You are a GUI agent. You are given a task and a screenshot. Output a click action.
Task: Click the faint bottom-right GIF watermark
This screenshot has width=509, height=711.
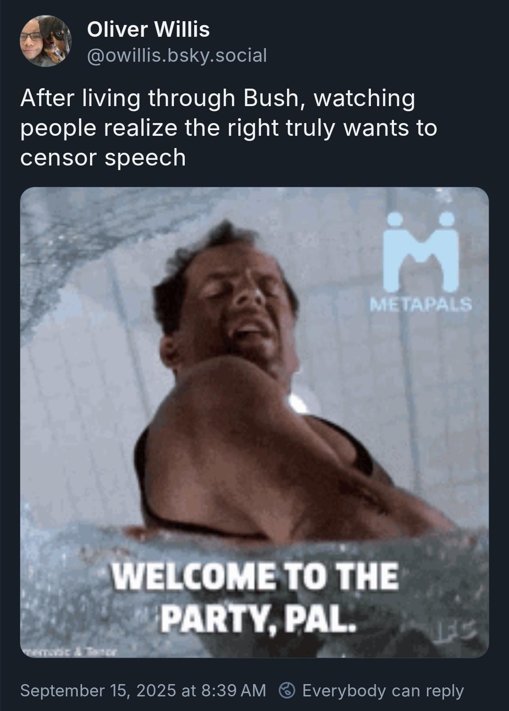click(456, 630)
